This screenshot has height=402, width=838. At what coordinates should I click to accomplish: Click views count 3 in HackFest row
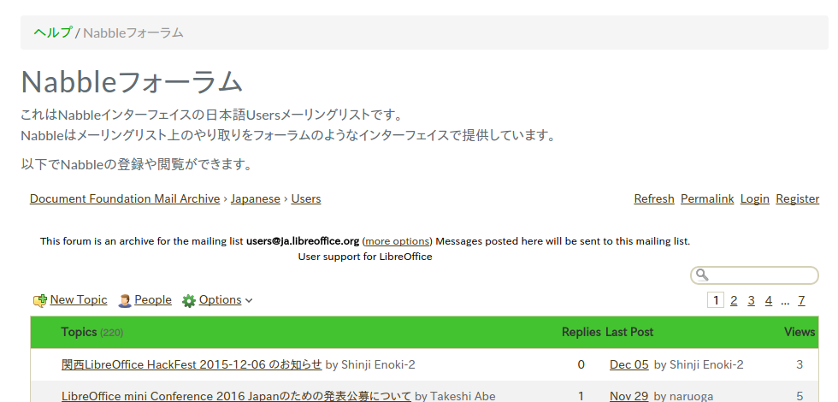click(800, 364)
